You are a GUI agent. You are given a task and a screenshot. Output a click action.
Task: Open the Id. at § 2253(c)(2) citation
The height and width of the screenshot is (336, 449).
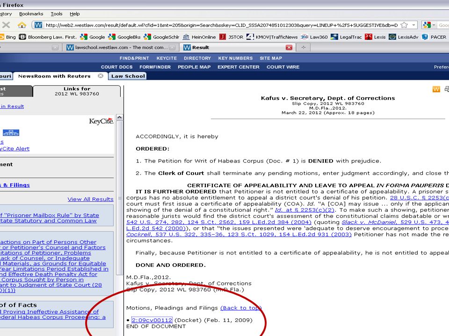tap(304, 210)
